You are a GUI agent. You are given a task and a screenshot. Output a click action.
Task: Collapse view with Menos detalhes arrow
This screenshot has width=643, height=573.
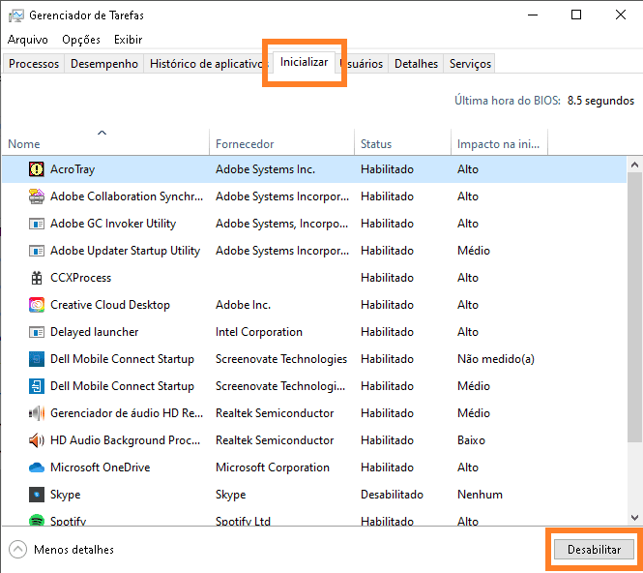(17, 550)
